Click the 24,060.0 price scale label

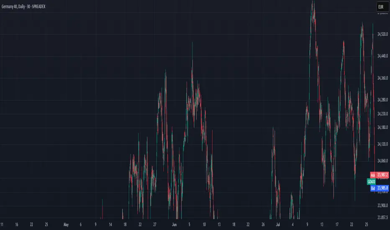point(382,161)
